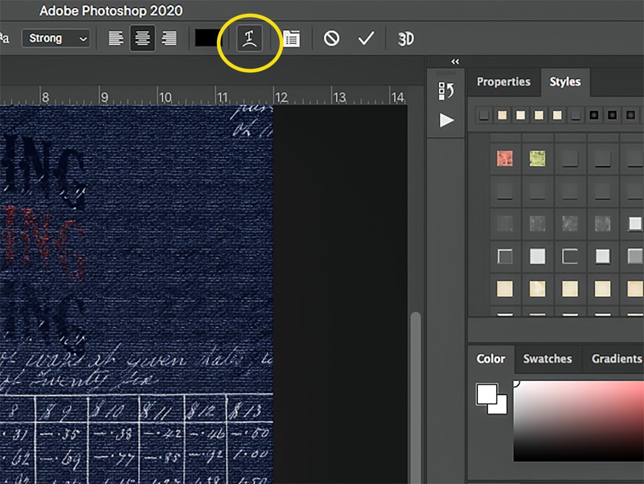Screen dimensions: 644x484
Task: Apply the red style preset thumbnail
Action: [504, 158]
